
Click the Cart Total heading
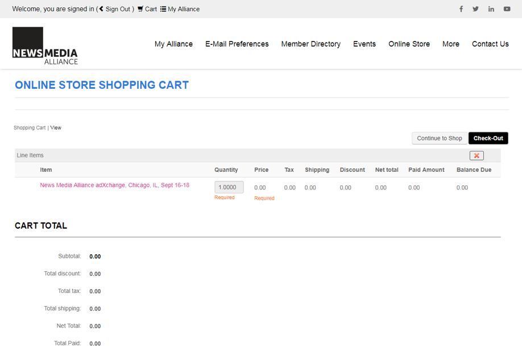coord(41,226)
